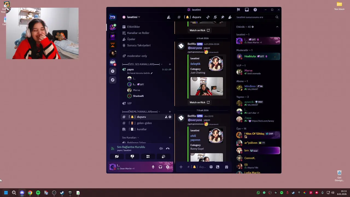350x197 pixels.
Task: Select kurallar channel
Action: click(147, 129)
